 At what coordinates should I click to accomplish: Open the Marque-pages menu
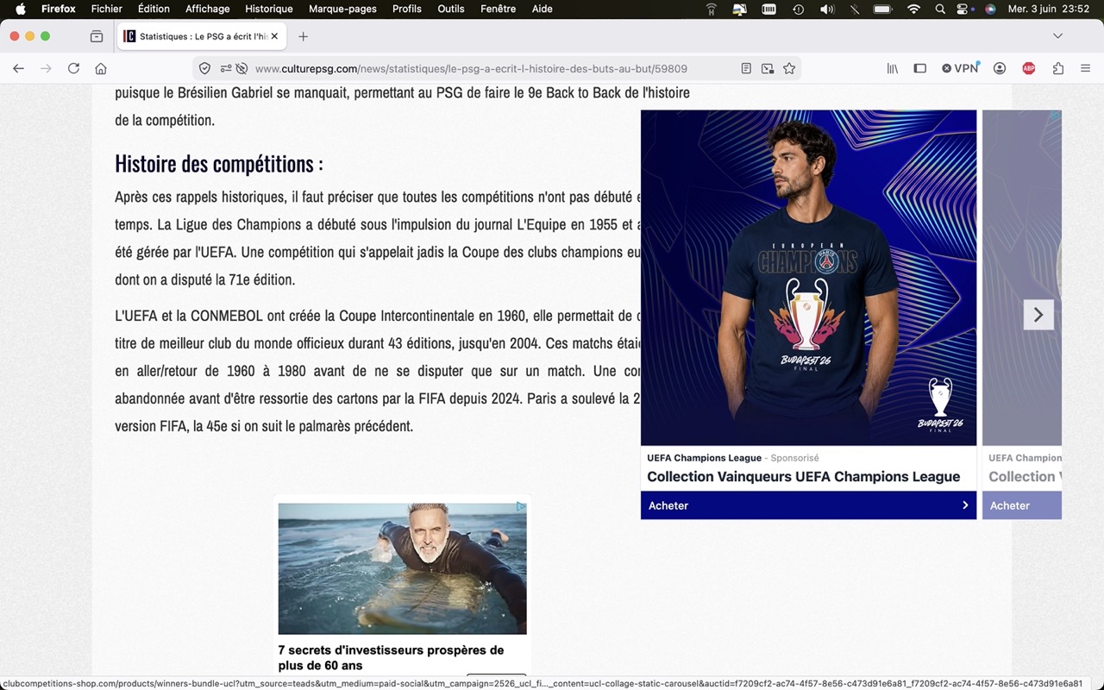click(x=343, y=9)
